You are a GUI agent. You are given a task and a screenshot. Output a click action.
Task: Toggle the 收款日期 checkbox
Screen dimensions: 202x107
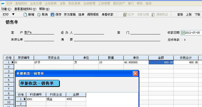(x=183, y=33)
